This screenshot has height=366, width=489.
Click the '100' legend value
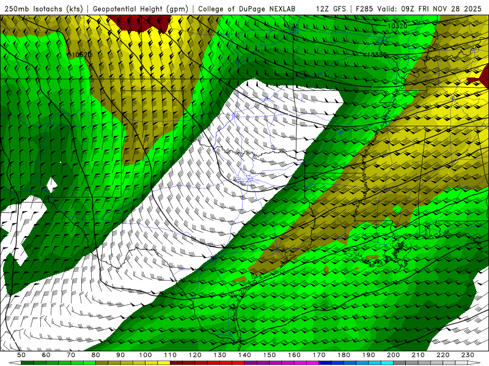pyautogui.click(x=145, y=355)
